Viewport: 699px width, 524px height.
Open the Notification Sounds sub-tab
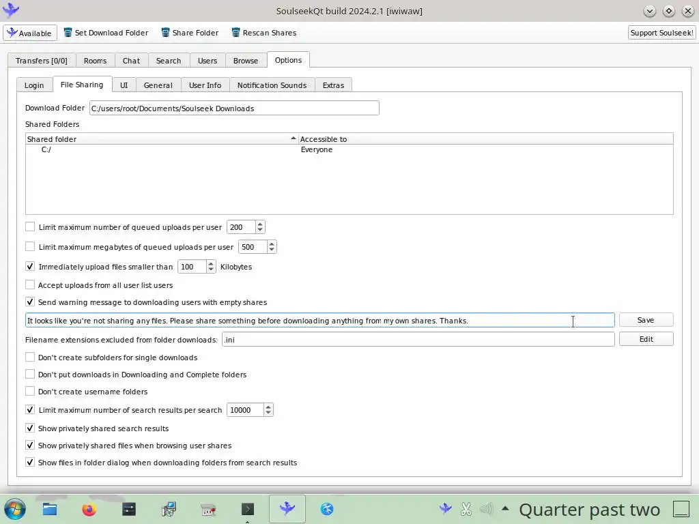point(272,85)
